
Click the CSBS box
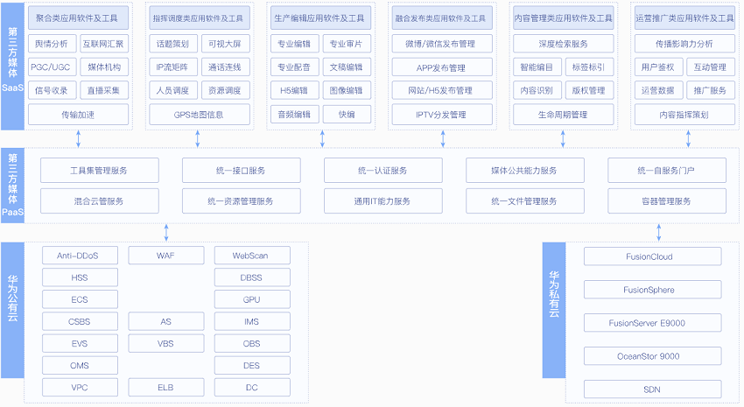[81, 321]
